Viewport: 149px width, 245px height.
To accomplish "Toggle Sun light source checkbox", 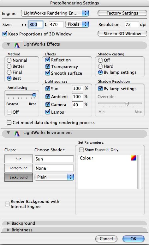I will click(48, 88).
